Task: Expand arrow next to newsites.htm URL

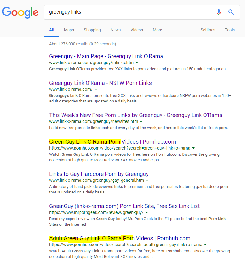Action: [x=141, y=122]
